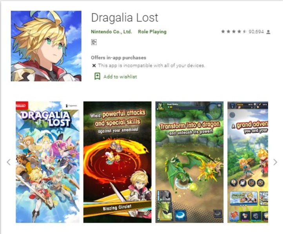Open the powerful attacks screenshot
The image size is (283, 234).
(x=117, y=162)
